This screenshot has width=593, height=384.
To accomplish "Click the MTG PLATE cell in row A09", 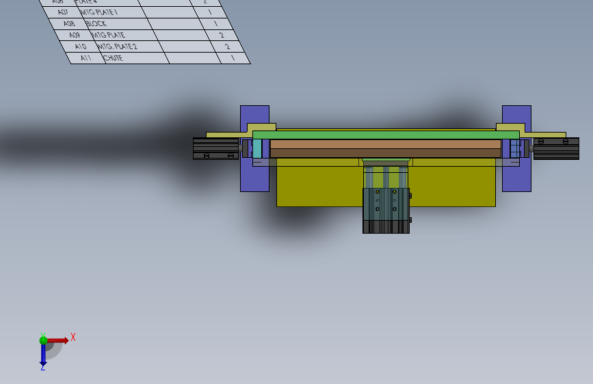I will 122,35.
